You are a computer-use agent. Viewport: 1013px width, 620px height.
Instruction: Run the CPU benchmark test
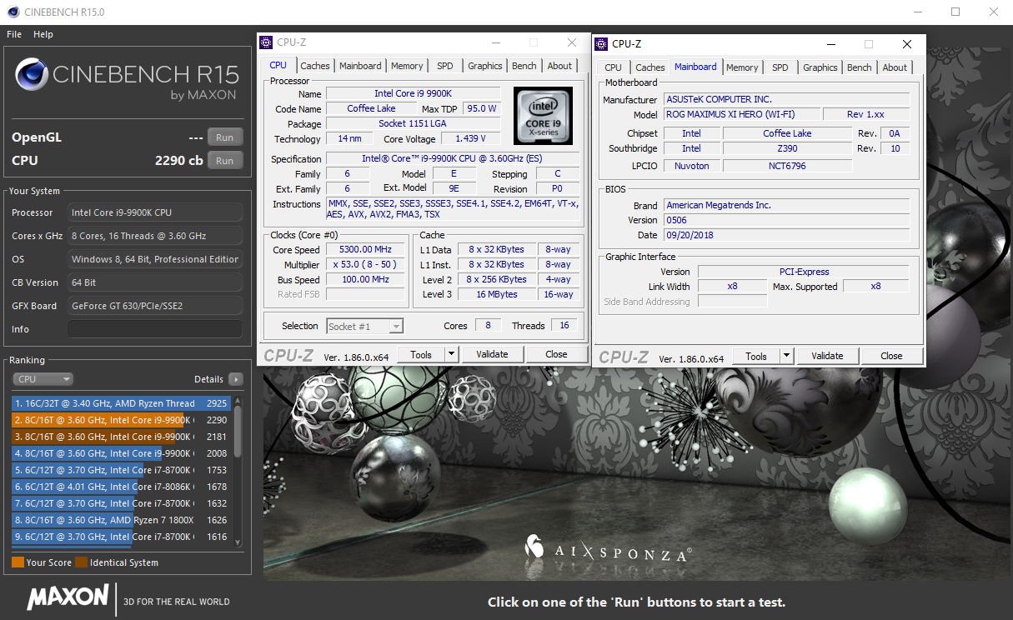coord(224,161)
